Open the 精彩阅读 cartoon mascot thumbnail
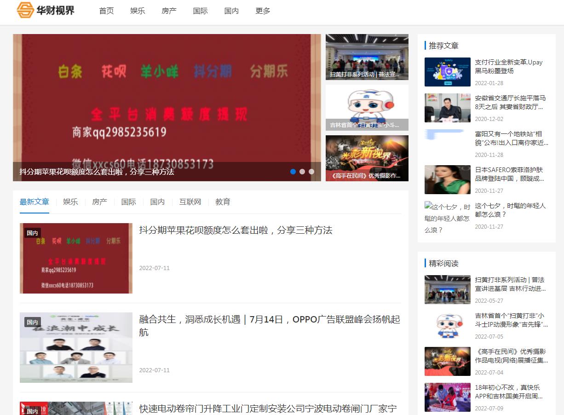Screen dimensions: 564x415 tap(448, 325)
